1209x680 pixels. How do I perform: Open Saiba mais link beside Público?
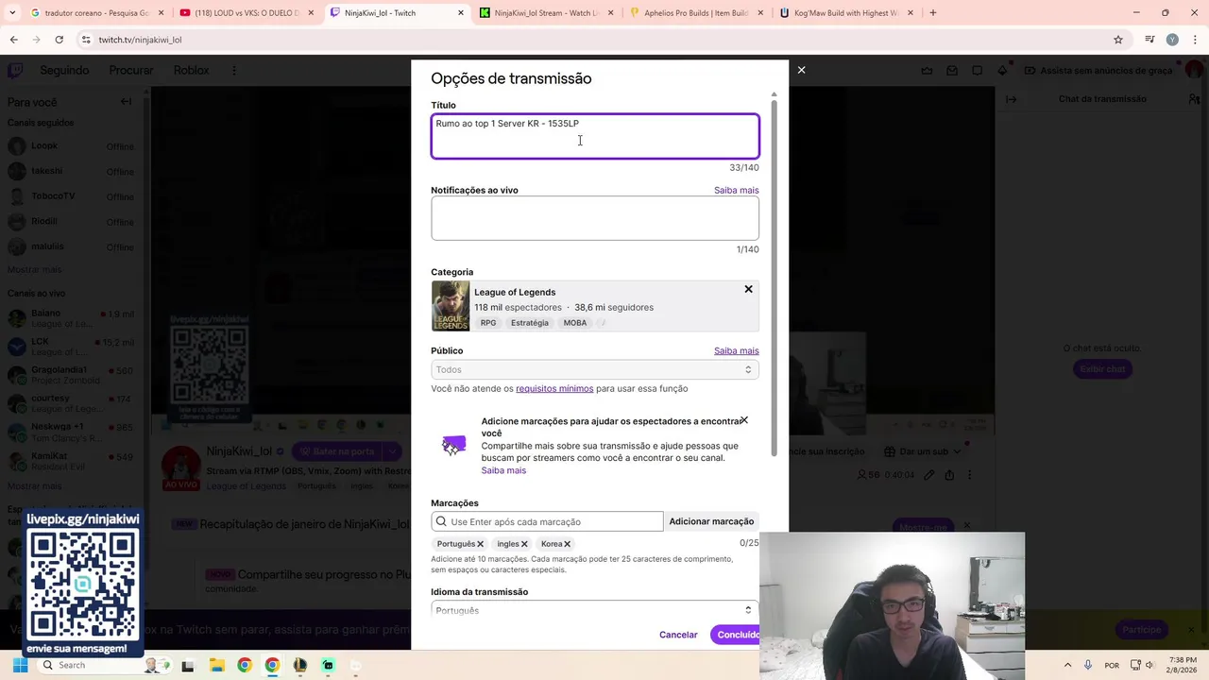tap(736, 350)
